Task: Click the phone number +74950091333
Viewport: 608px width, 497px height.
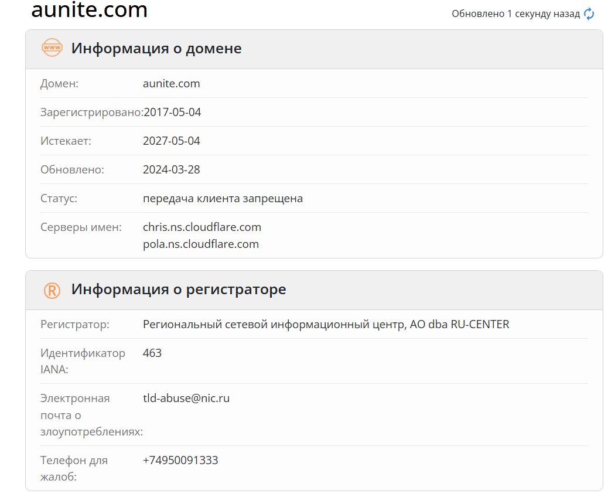Action: tap(180, 460)
